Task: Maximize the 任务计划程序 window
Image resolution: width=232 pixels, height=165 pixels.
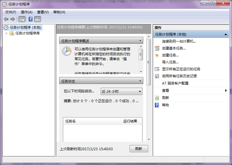Action: pyautogui.click(x=212, y=3)
